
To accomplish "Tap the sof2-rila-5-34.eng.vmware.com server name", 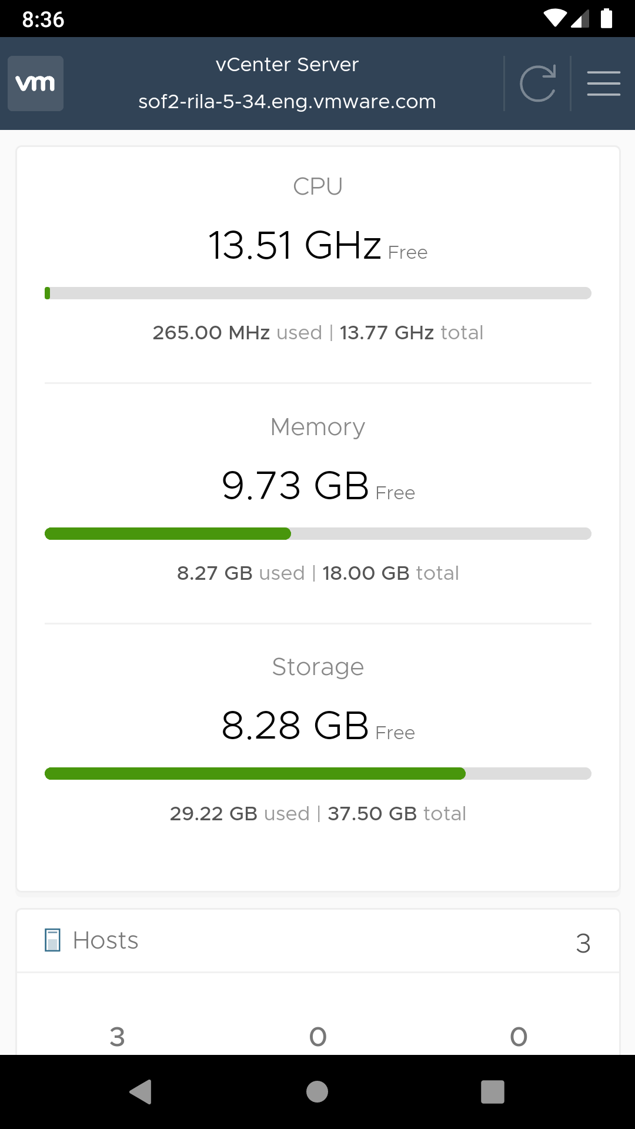I will coord(287,102).
